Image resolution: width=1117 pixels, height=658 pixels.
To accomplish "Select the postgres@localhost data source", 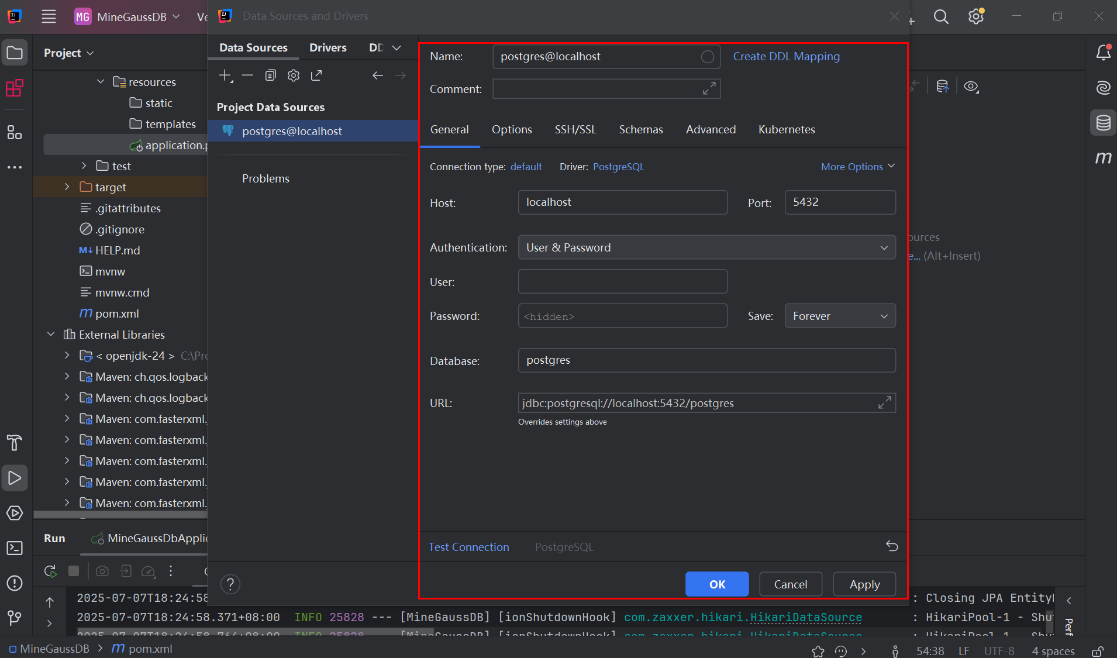I will coord(313,131).
